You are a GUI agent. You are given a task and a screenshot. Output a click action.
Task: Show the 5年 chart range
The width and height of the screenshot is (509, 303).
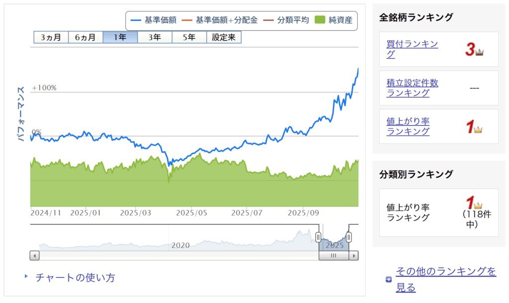[189, 37]
